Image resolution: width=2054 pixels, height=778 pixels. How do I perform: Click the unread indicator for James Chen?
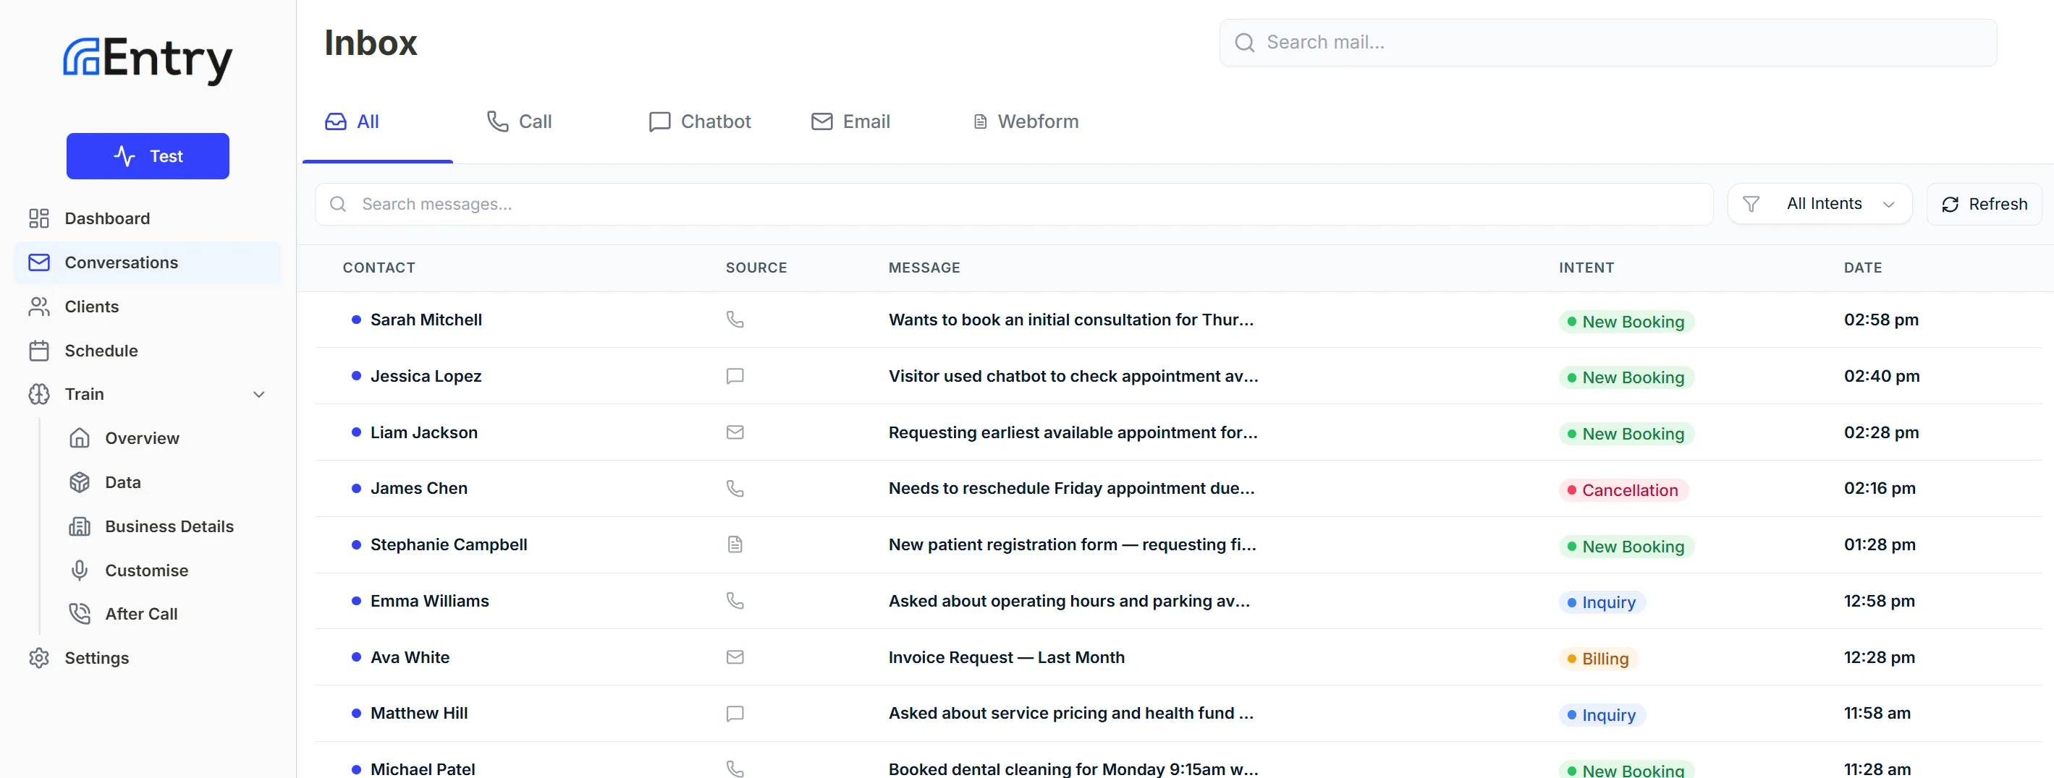coord(355,487)
